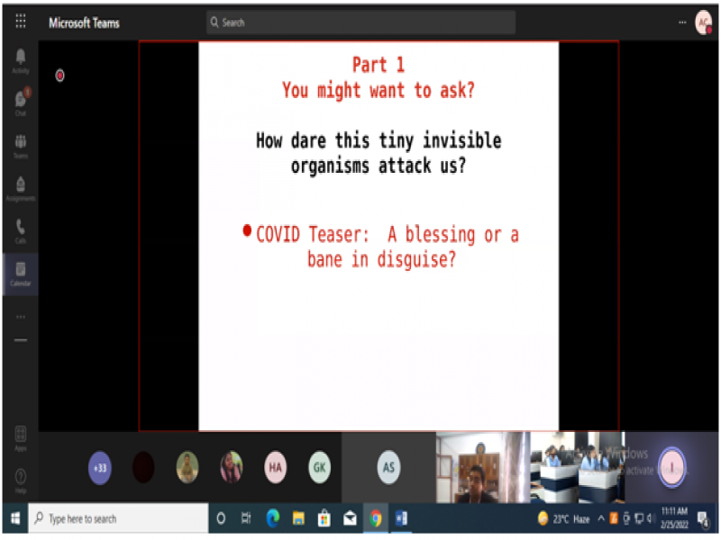The image size is (721, 540).
Task: Open the Calls section
Action: 20,229
